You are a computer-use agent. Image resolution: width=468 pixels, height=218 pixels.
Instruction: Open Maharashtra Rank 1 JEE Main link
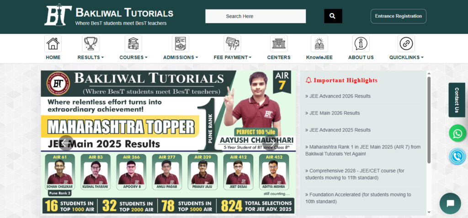(363, 151)
